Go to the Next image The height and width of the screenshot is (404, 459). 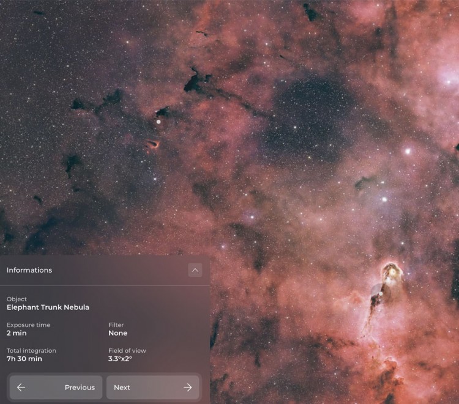[x=152, y=387]
